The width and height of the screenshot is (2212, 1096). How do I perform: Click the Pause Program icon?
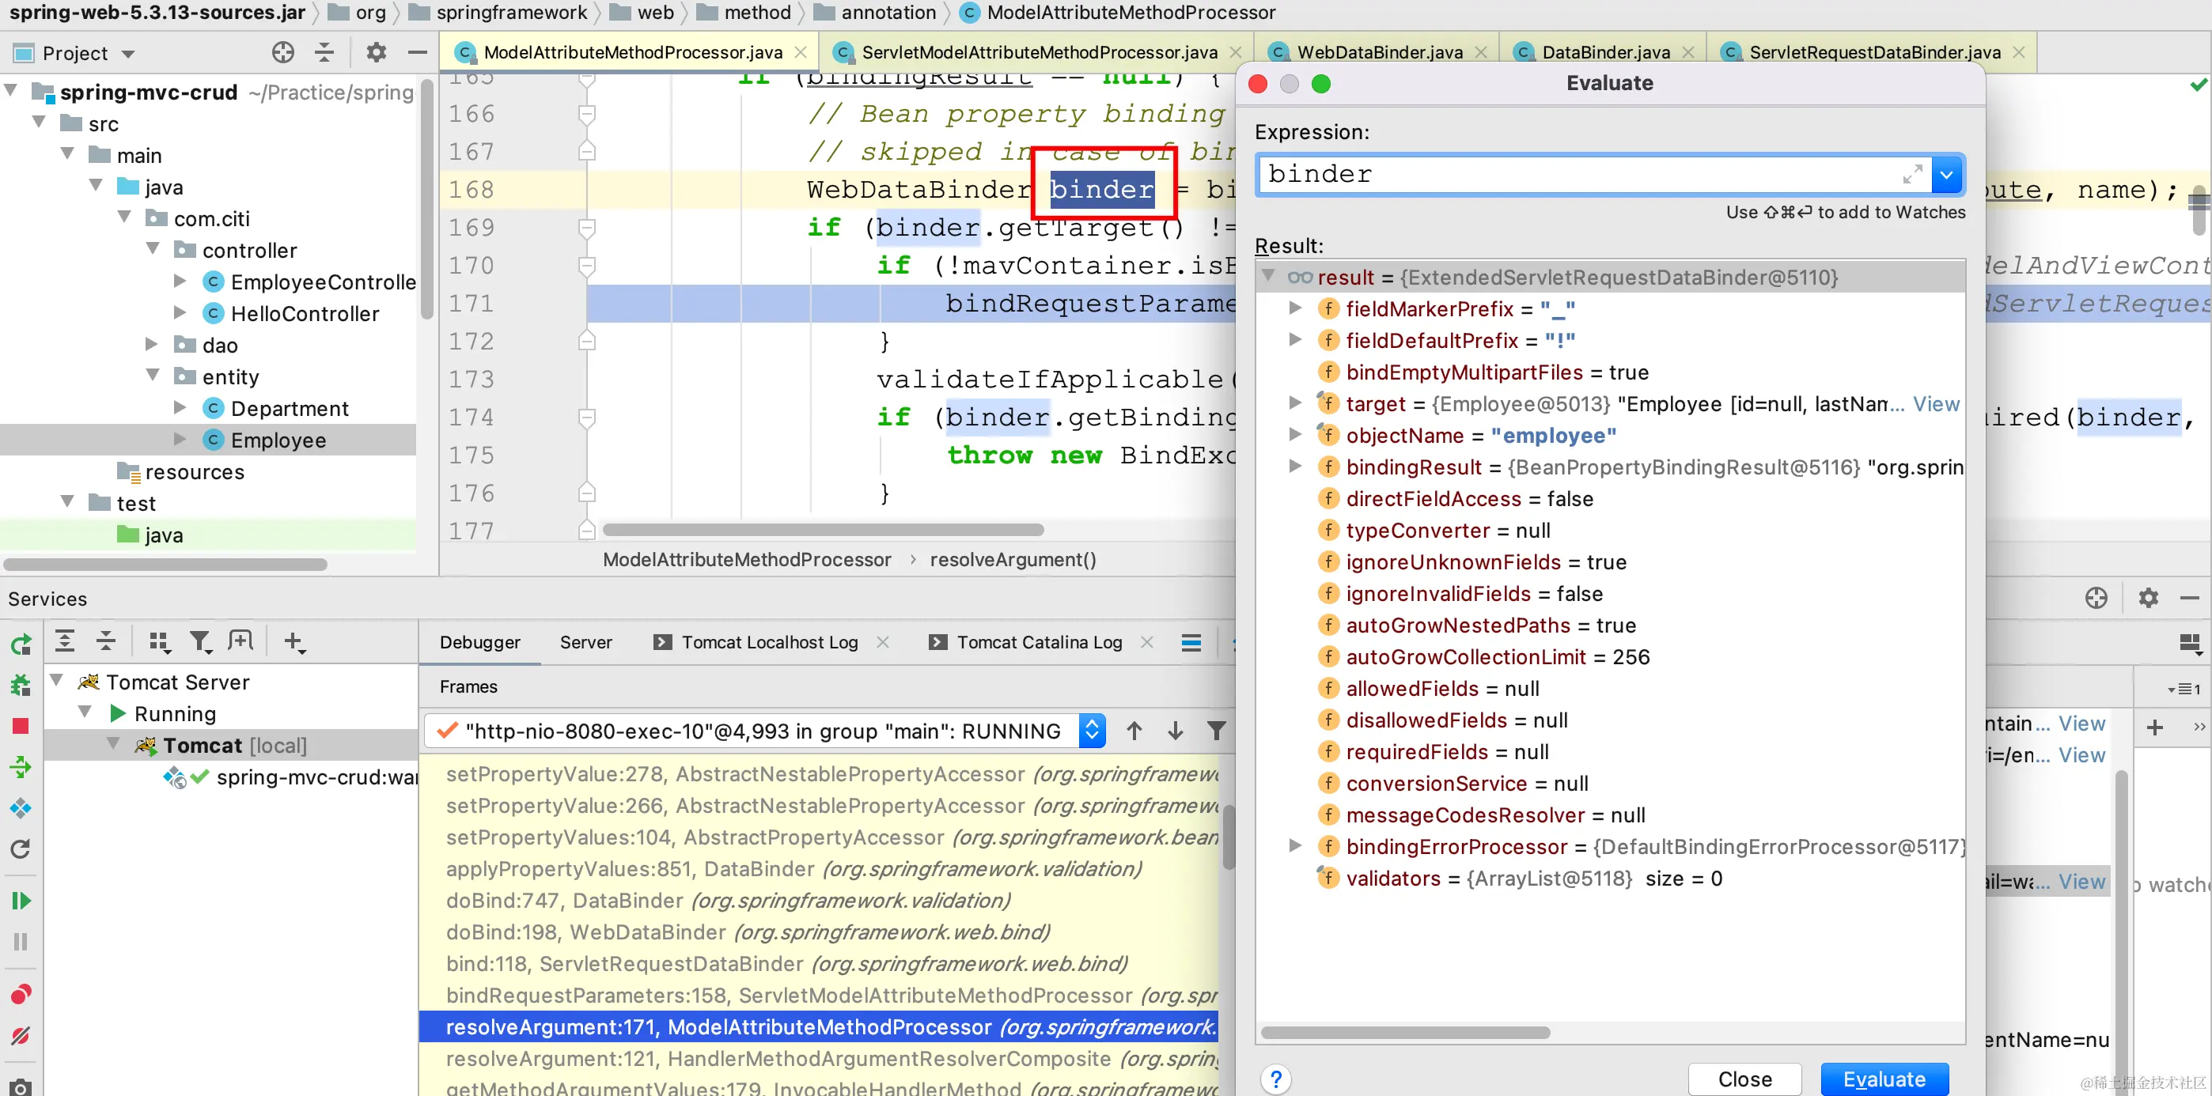[21, 942]
